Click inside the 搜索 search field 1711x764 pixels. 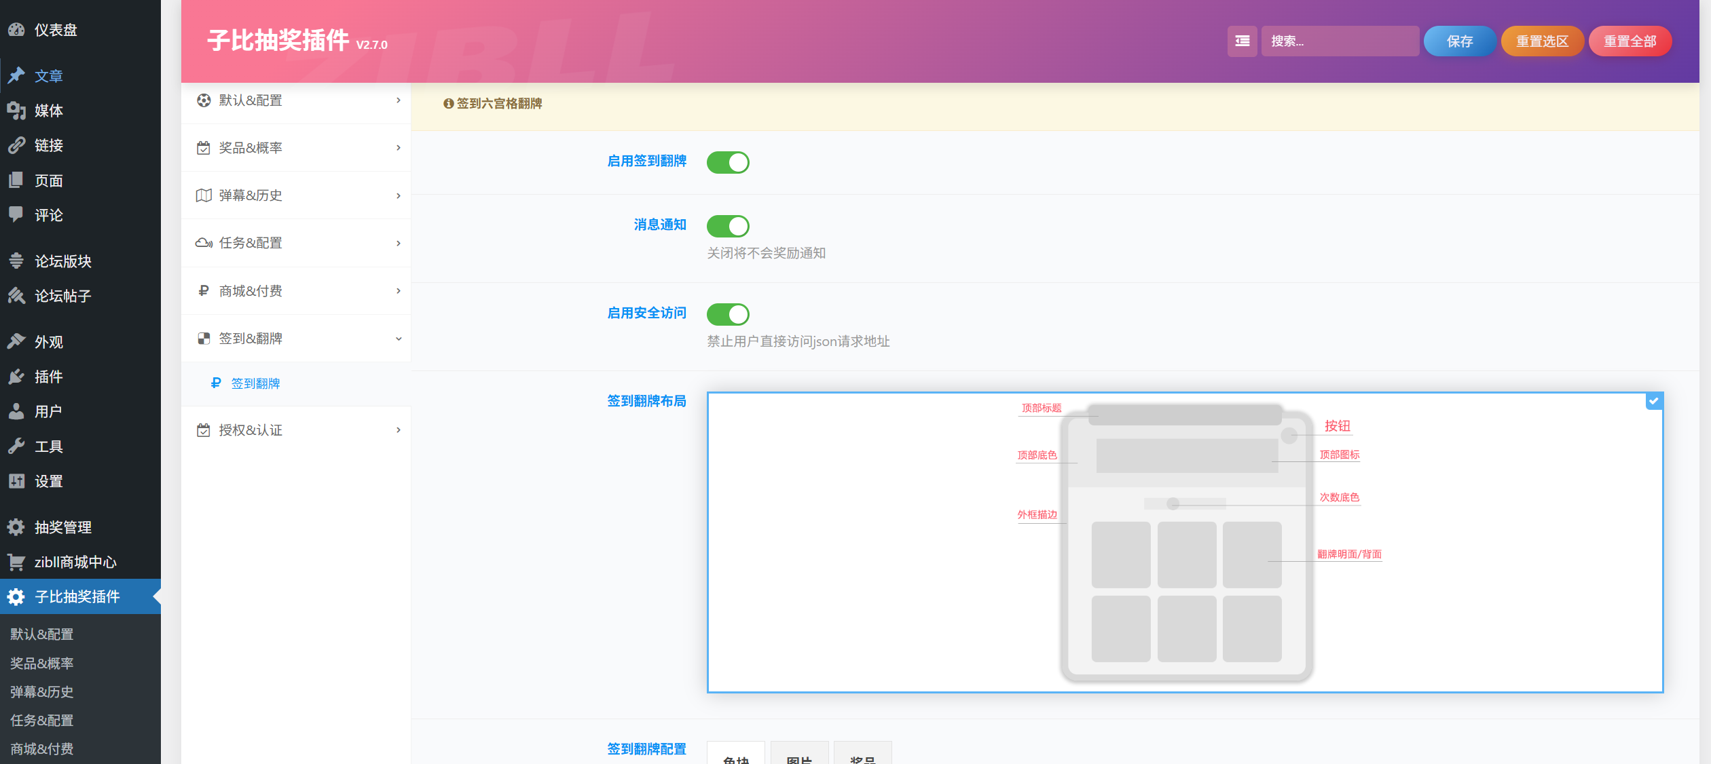tap(1340, 41)
